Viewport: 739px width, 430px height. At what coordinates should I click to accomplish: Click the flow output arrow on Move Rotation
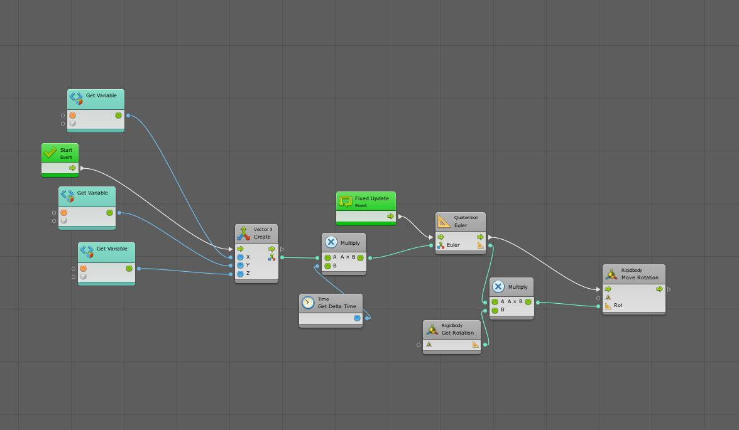point(659,289)
